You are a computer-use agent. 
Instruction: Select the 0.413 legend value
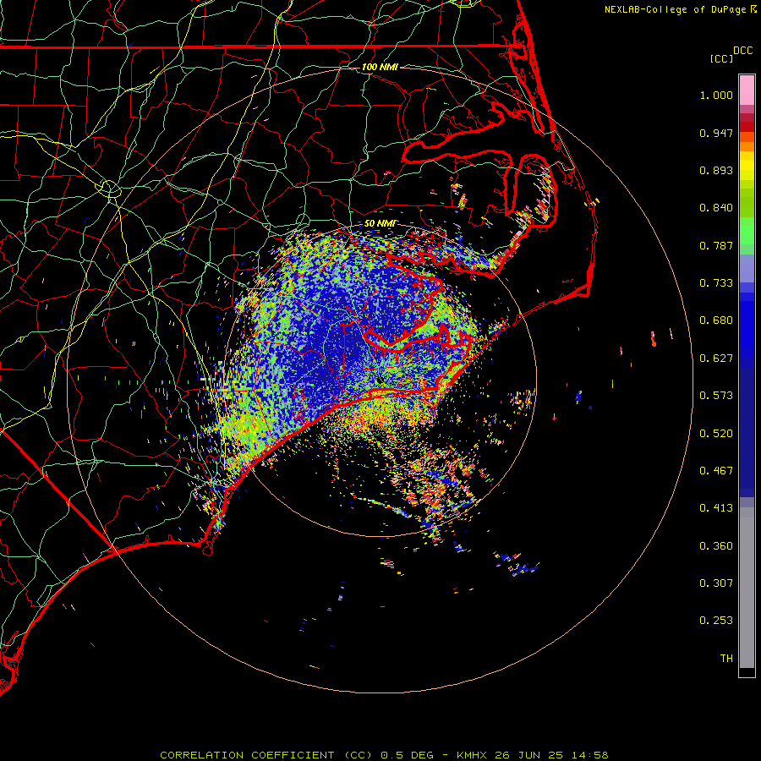tap(716, 508)
